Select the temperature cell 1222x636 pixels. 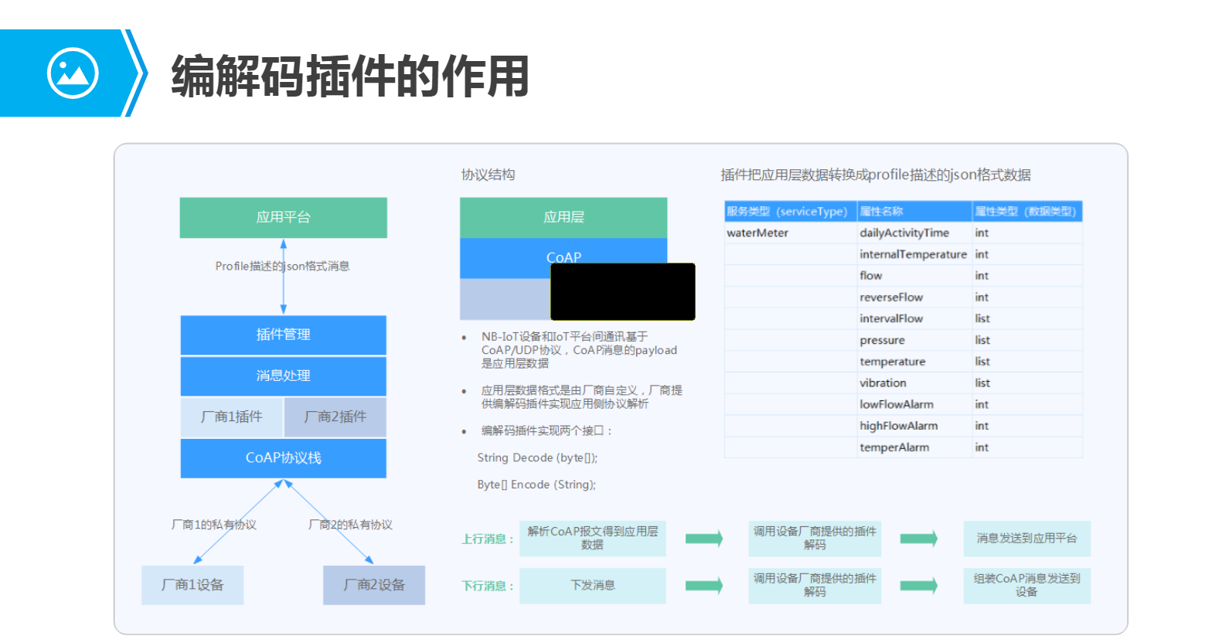(x=914, y=362)
